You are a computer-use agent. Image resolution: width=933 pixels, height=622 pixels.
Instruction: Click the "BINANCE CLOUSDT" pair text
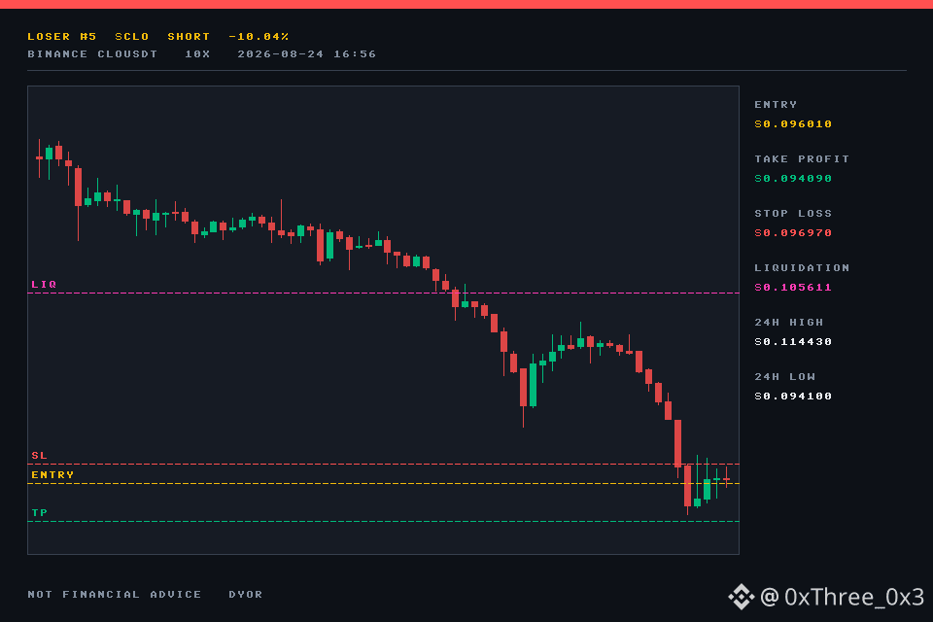tap(92, 54)
